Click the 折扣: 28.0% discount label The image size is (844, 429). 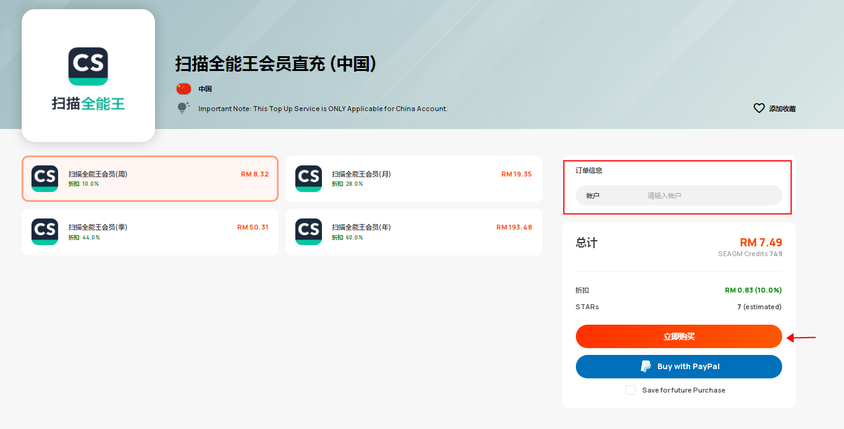[x=347, y=184]
